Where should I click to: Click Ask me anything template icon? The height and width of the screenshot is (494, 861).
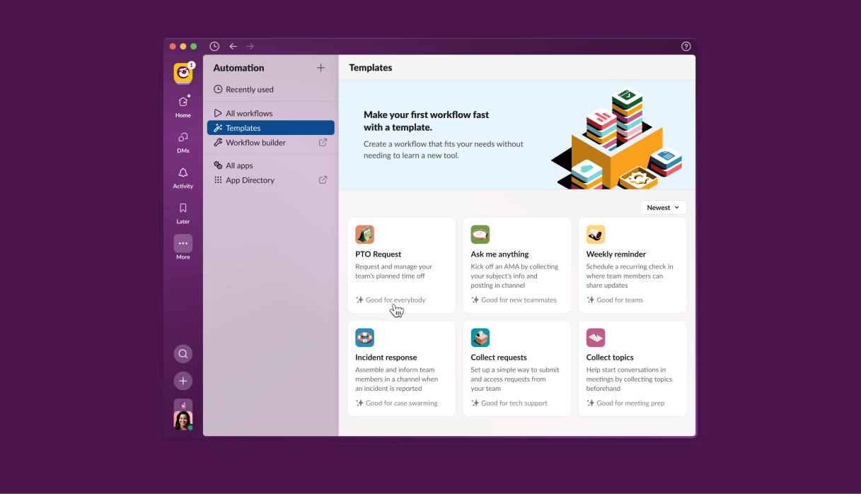pyautogui.click(x=480, y=235)
